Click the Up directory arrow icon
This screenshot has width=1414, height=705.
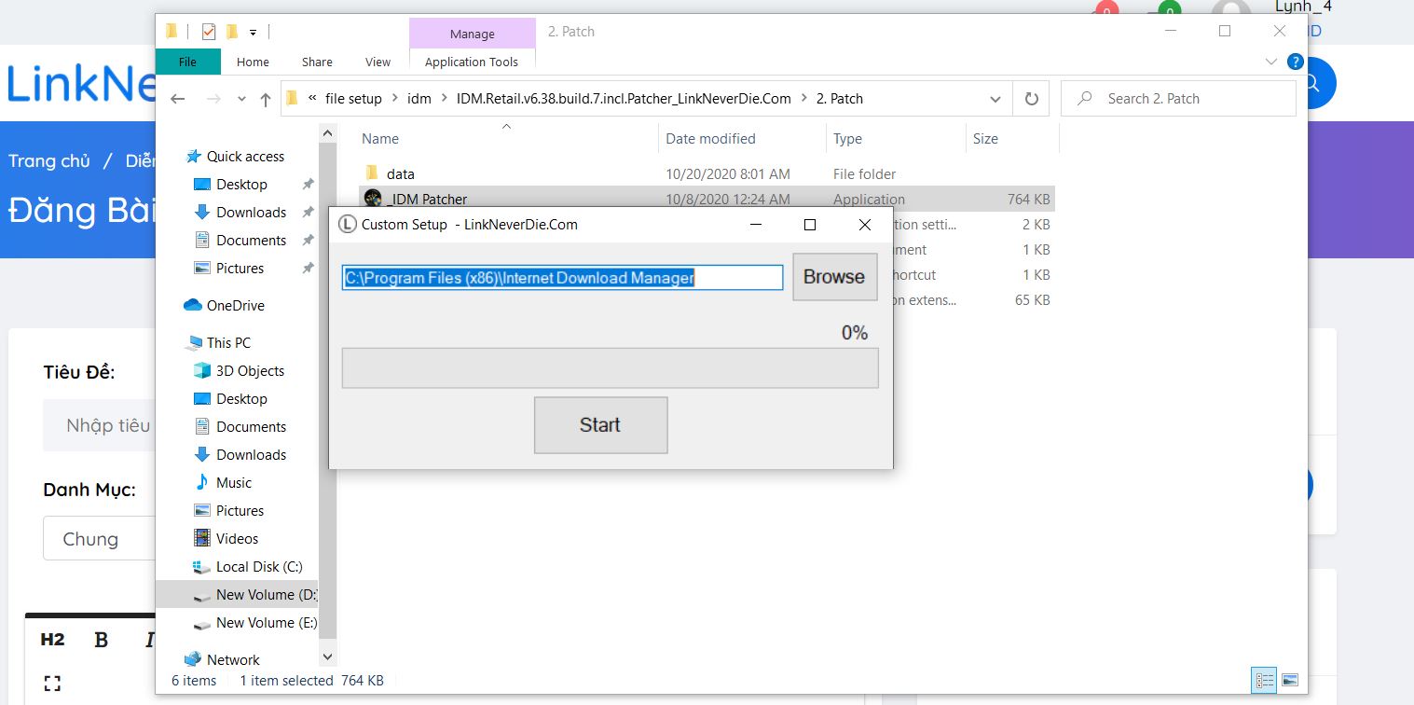click(x=266, y=99)
